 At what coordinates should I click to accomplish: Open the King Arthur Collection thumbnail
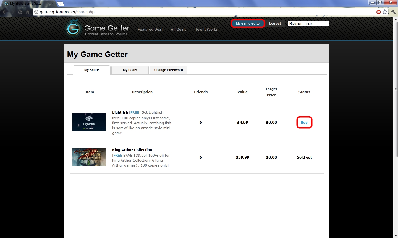tap(89, 157)
